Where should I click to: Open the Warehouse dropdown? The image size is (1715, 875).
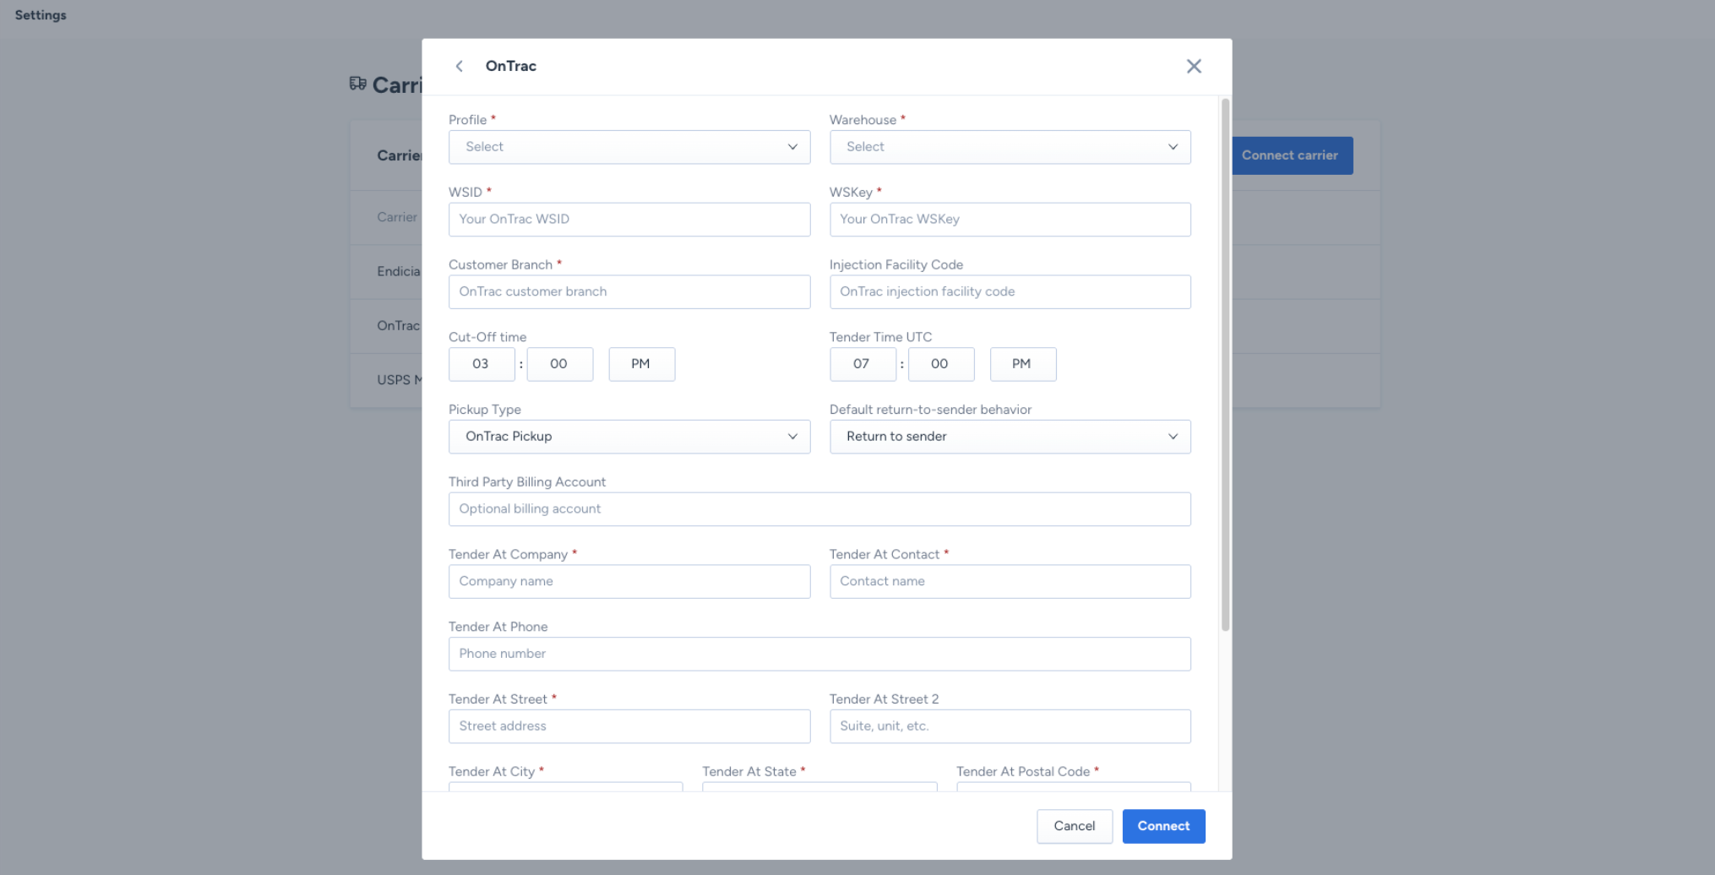coord(1010,147)
